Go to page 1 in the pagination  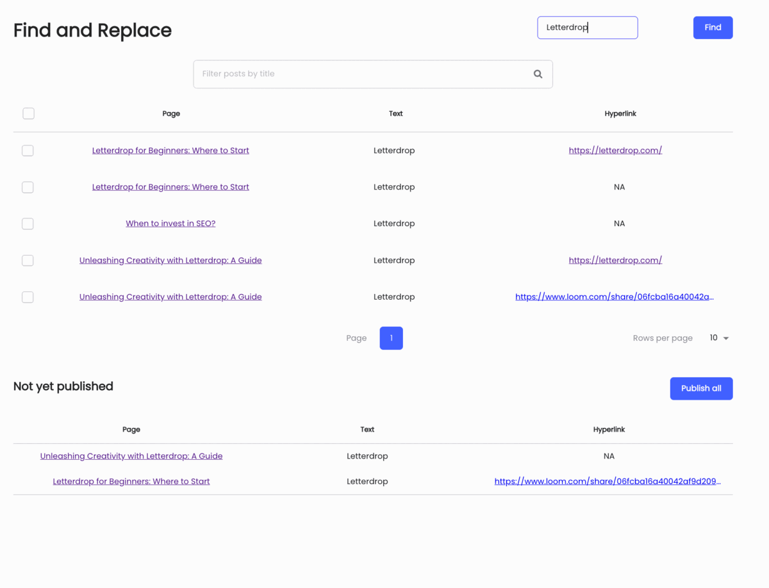(391, 338)
